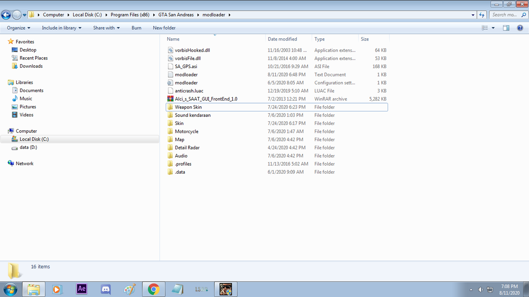Screen dimensions: 529x297
Task: Expand the Include in library dropdown
Action: [62, 28]
